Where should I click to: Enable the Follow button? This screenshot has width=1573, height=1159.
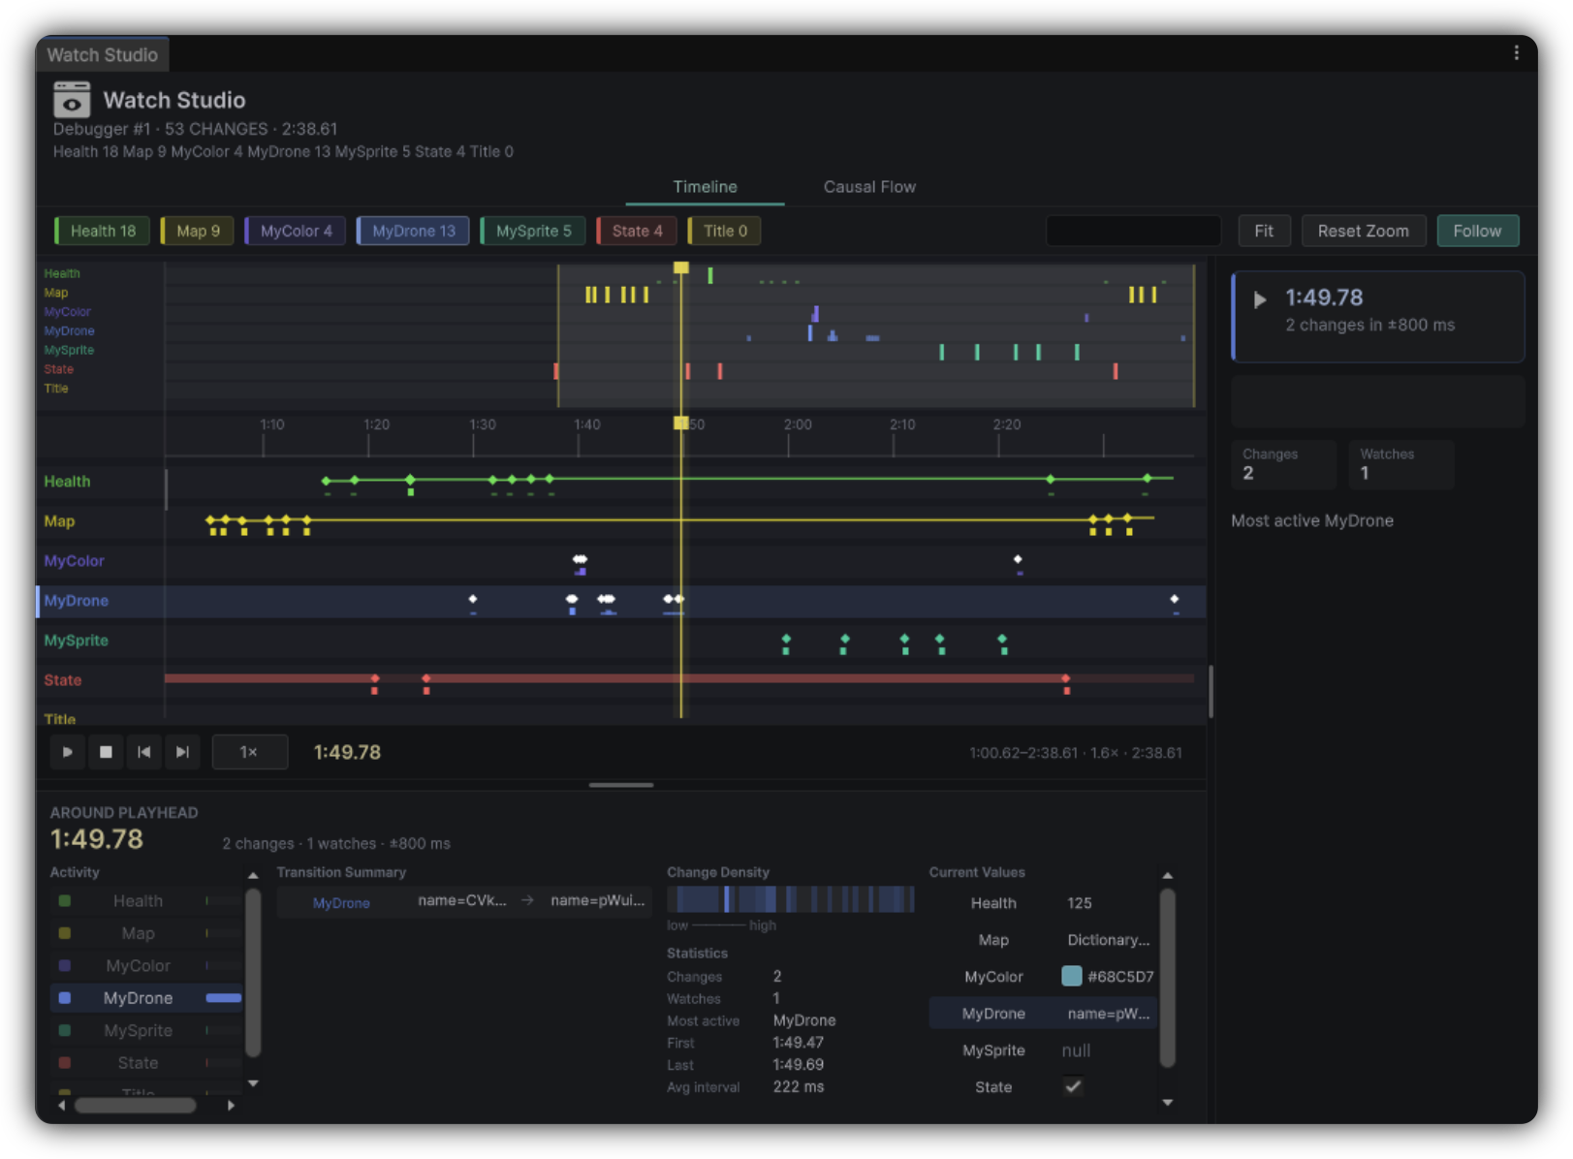1477,231
